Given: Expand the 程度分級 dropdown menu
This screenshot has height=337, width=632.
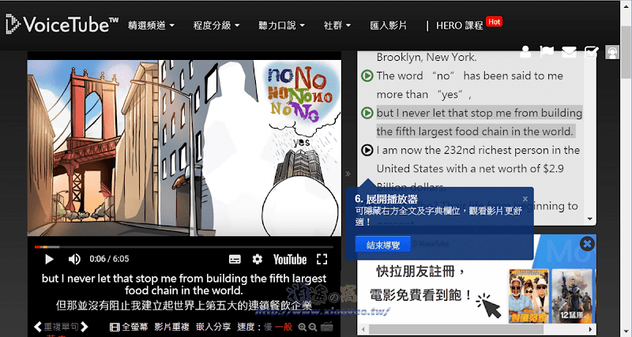Looking at the screenshot, I should pos(216,25).
